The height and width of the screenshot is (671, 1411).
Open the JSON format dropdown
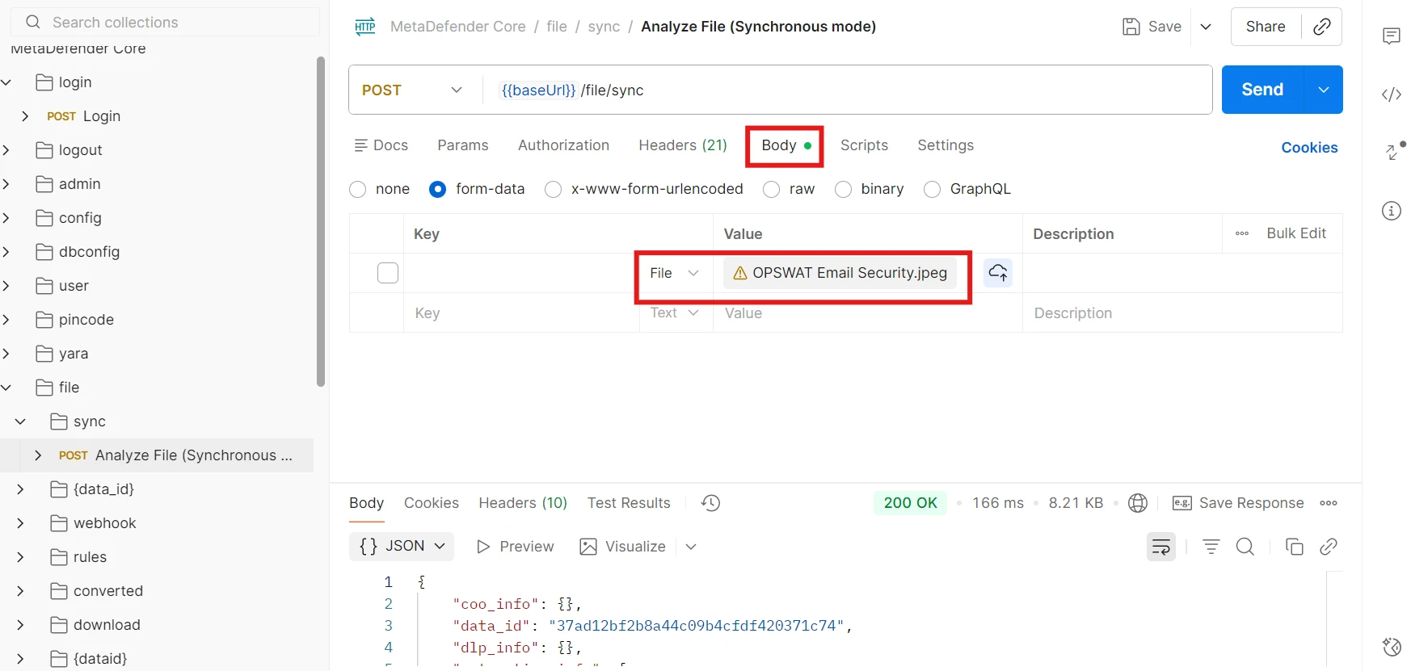402,547
